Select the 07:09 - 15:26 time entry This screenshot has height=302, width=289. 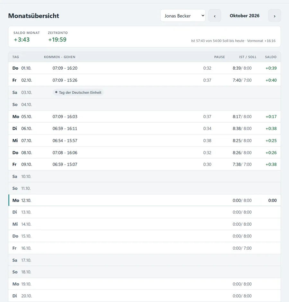tap(65, 80)
